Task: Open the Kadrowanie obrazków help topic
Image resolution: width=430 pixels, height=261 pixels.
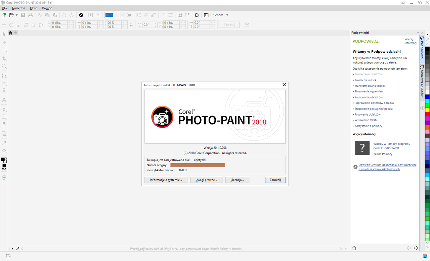Action: 369,97
